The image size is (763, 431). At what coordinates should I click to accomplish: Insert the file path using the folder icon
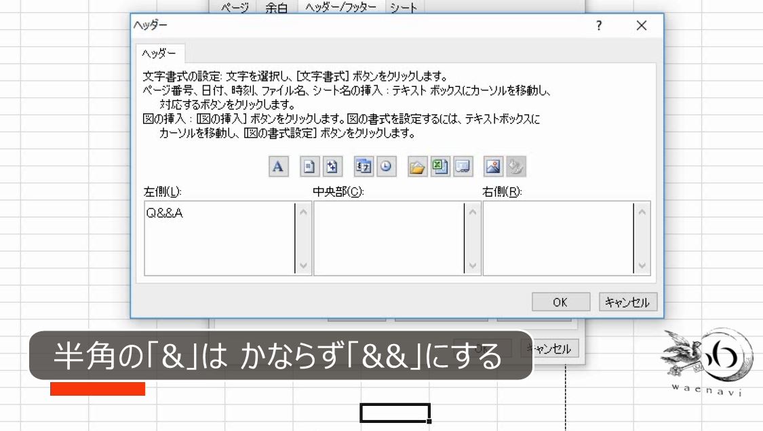416,166
